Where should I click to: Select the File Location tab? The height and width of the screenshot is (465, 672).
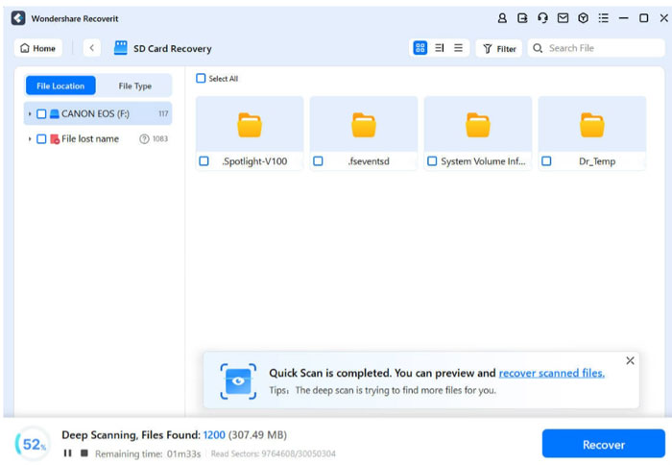60,86
